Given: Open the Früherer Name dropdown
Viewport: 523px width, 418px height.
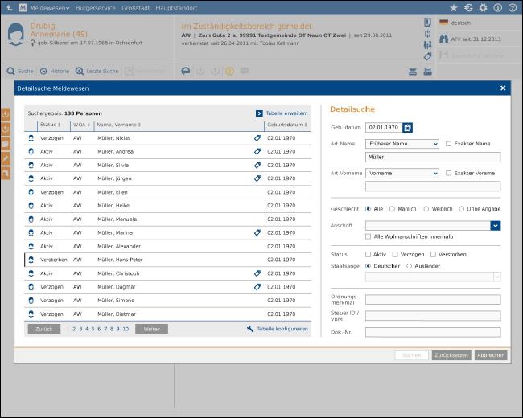Looking at the screenshot, I should (x=402, y=144).
